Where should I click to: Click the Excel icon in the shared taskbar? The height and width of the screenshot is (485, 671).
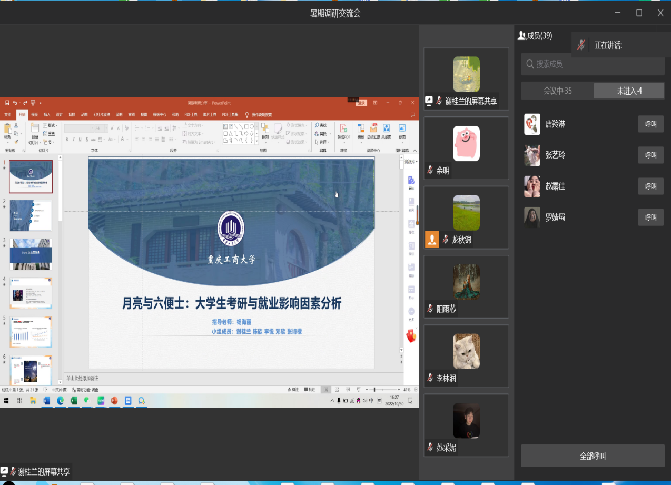tap(74, 401)
